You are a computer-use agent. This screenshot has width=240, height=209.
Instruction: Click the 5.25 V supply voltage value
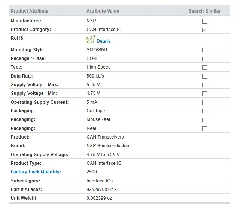click(93, 85)
